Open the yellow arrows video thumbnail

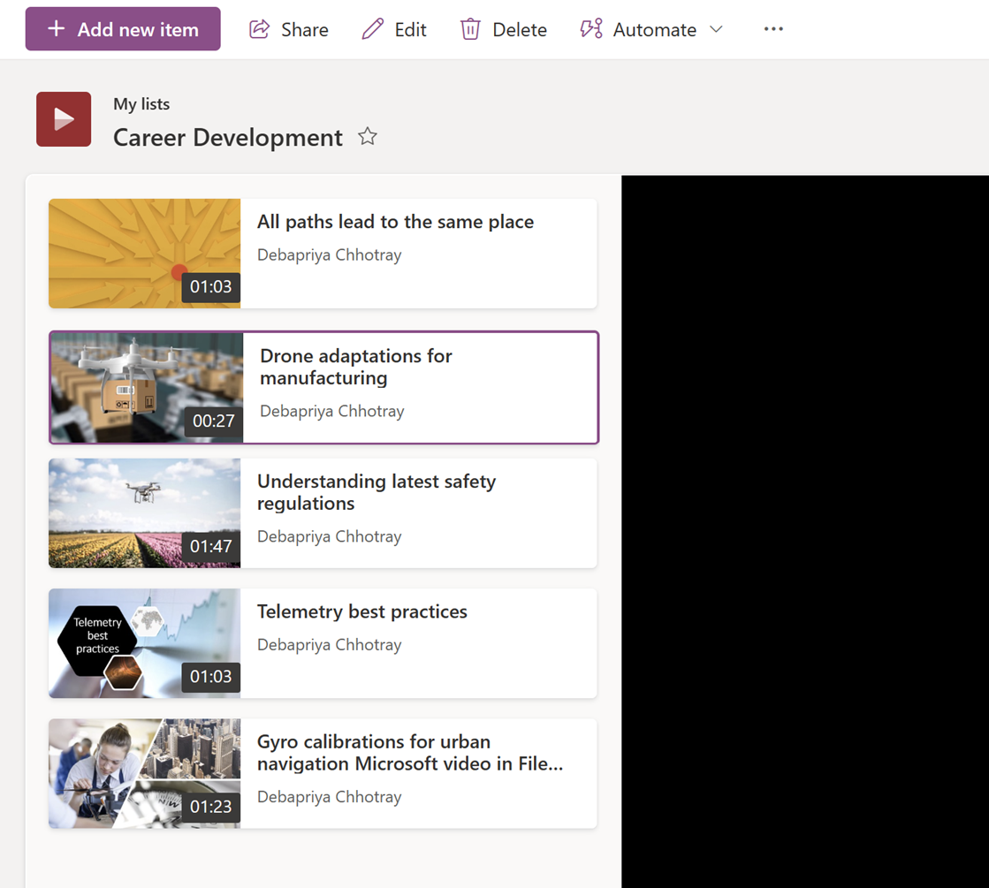(144, 254)
